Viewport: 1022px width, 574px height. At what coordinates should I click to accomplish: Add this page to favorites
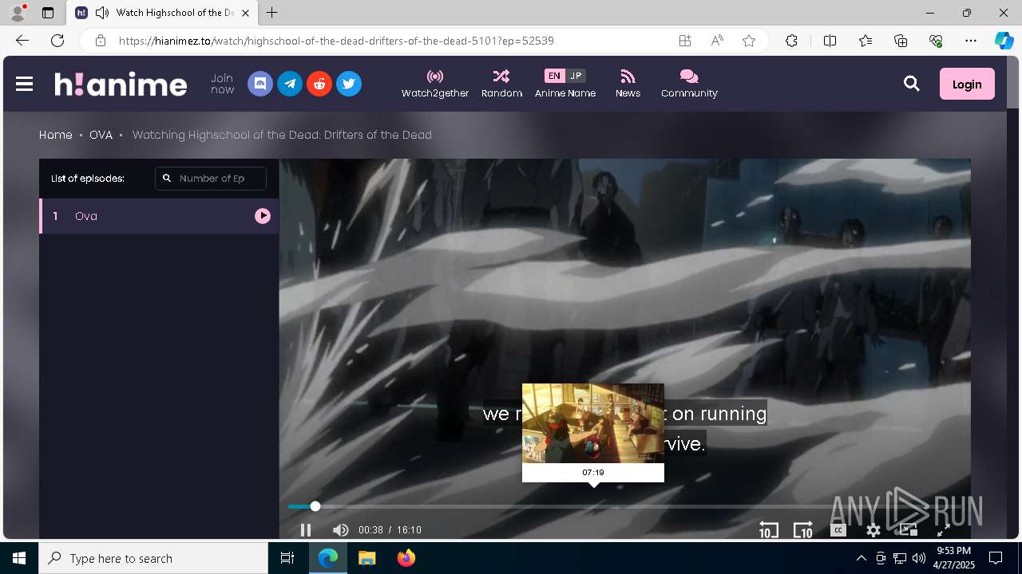749,41
